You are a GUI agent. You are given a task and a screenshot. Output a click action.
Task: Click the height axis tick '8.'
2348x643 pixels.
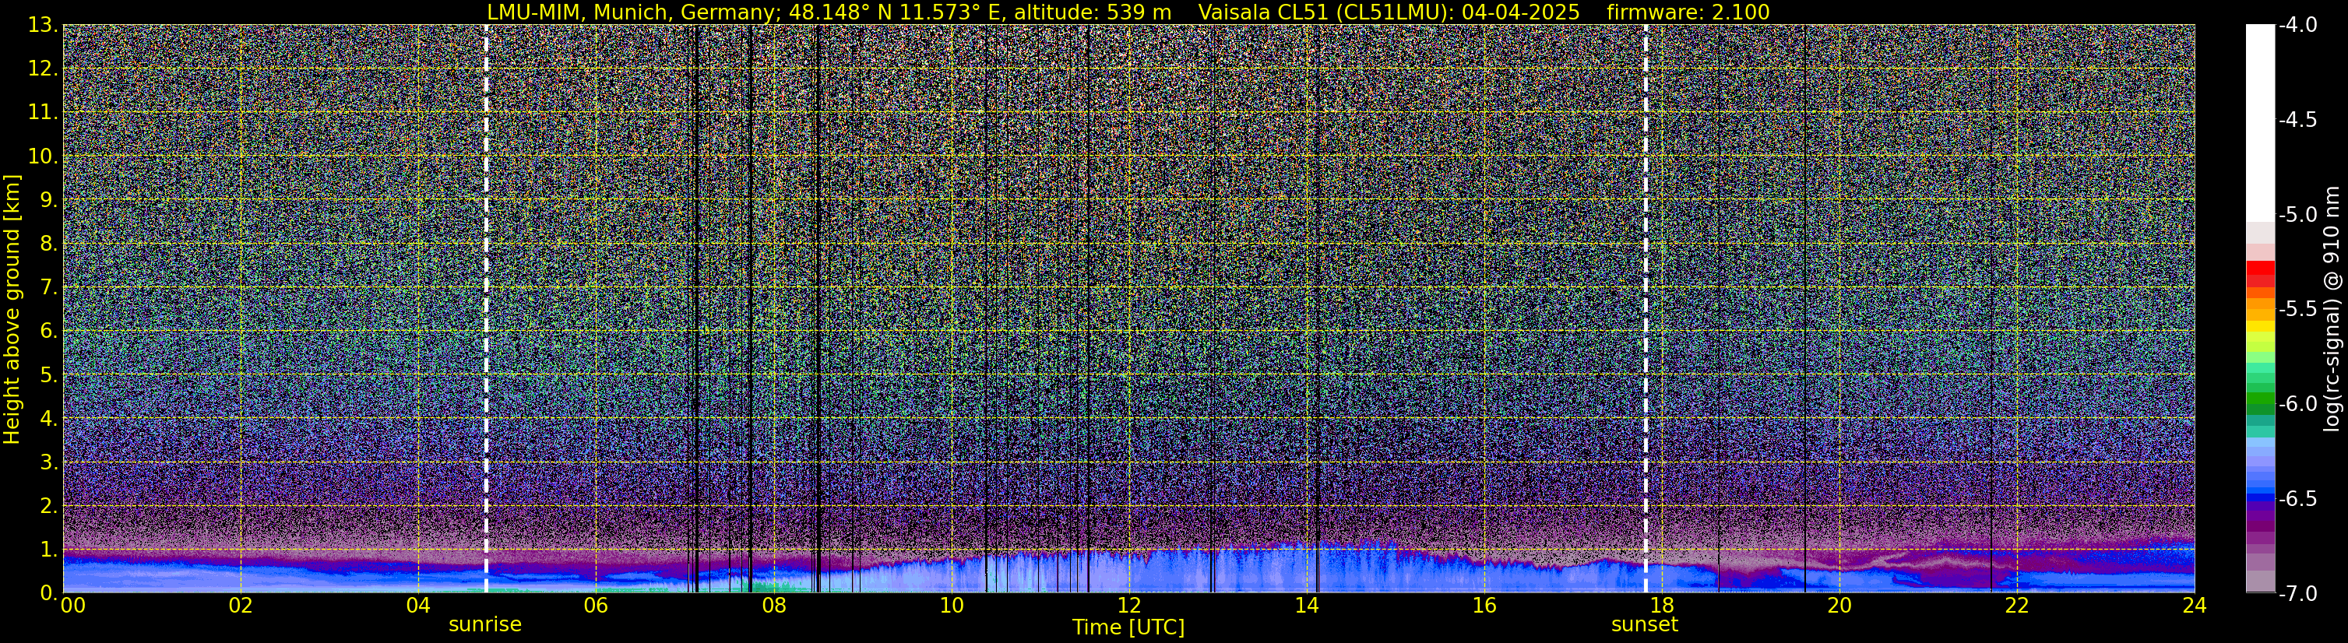49,244
